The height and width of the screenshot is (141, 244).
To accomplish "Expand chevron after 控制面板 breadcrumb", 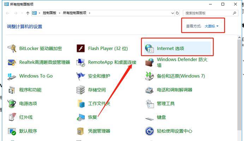I will (59, 13).
